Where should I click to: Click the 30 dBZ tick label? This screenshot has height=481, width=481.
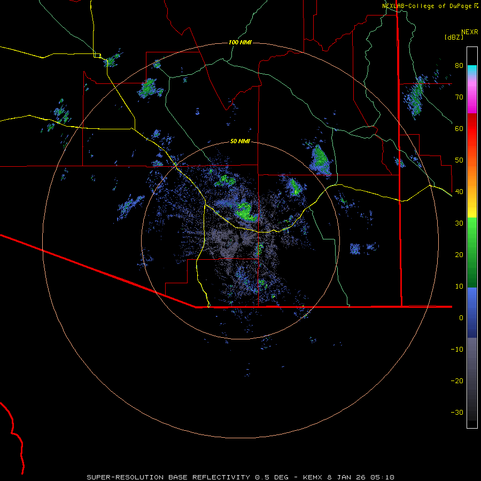459,223
